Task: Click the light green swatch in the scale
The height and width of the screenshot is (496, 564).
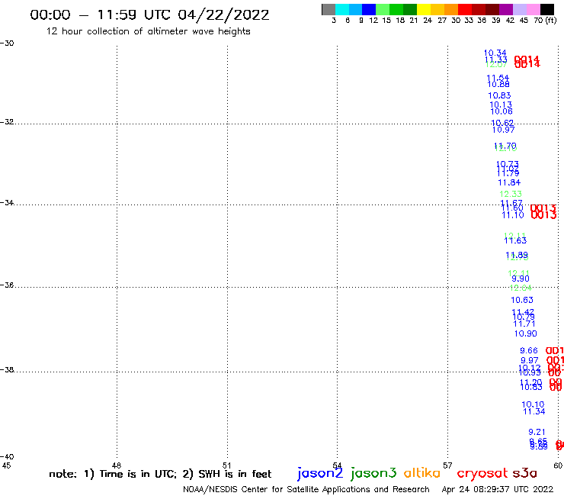Action: pos(383,9)
